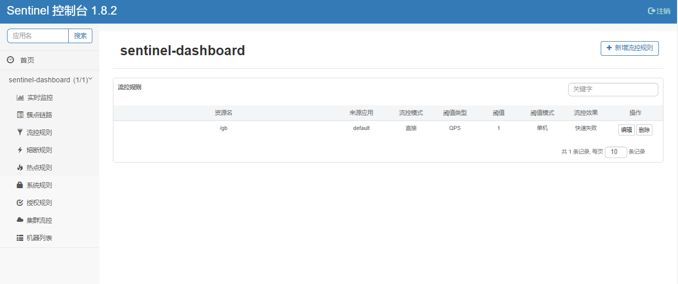Click the 共 1 条记录 summary text
The width and height of the screenshot is (678, 284).
[576, 152]
